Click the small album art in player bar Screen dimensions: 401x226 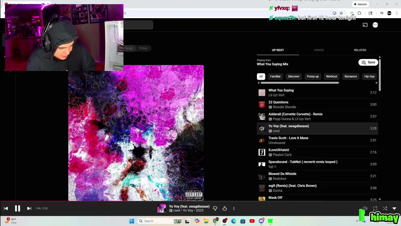pos(162,208)
